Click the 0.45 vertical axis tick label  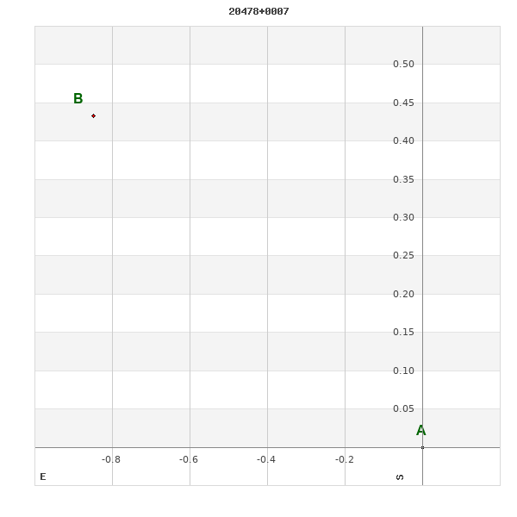[403, 103]
